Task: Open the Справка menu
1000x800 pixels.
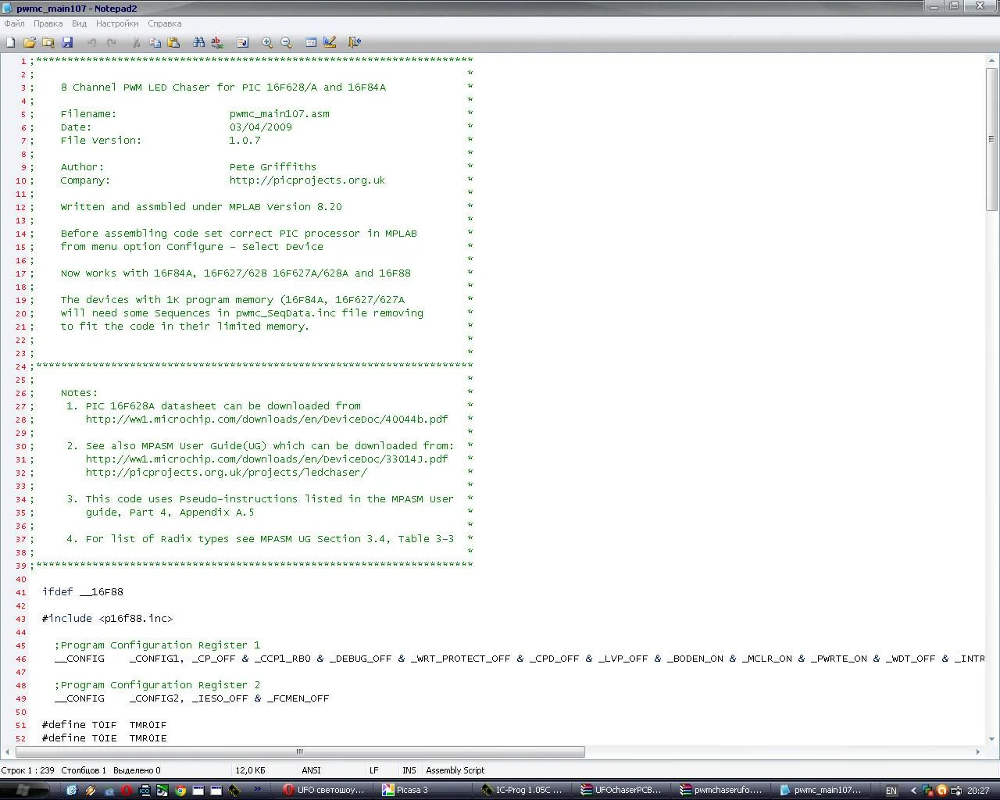Action: tap(164, 23)
